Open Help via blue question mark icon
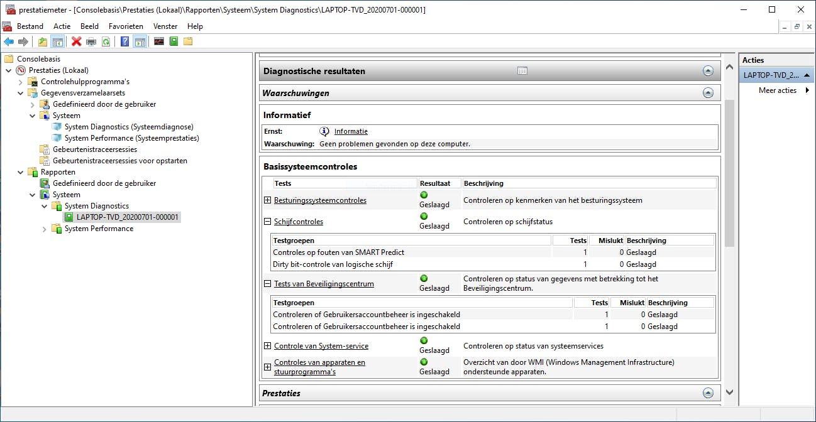The height and width of the screenshot is (422, 816). (x=125, y=41)
